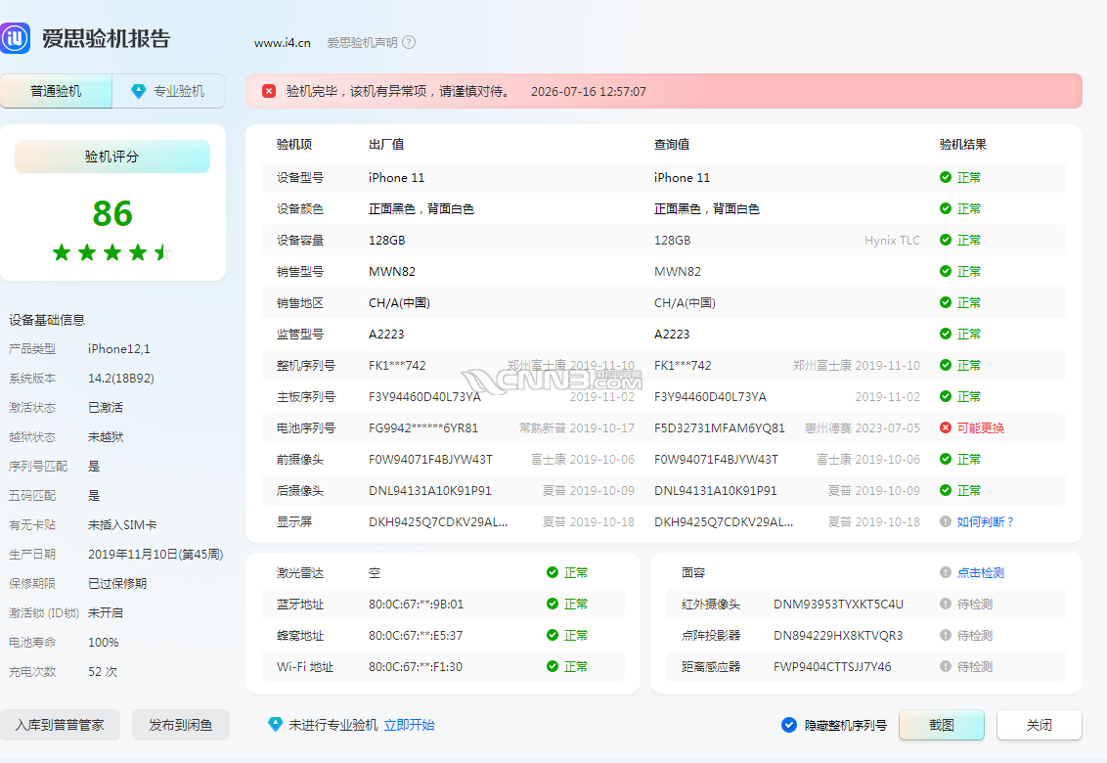Click the 发布到闲鱼 button
Viewport: 1107px width, 763px height.
click(x=181, y=725)
